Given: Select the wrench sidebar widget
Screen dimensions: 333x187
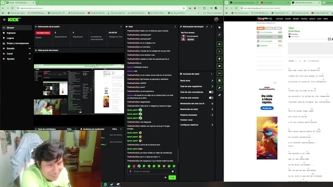Looking at the screenshot, I should click(219, 88).
